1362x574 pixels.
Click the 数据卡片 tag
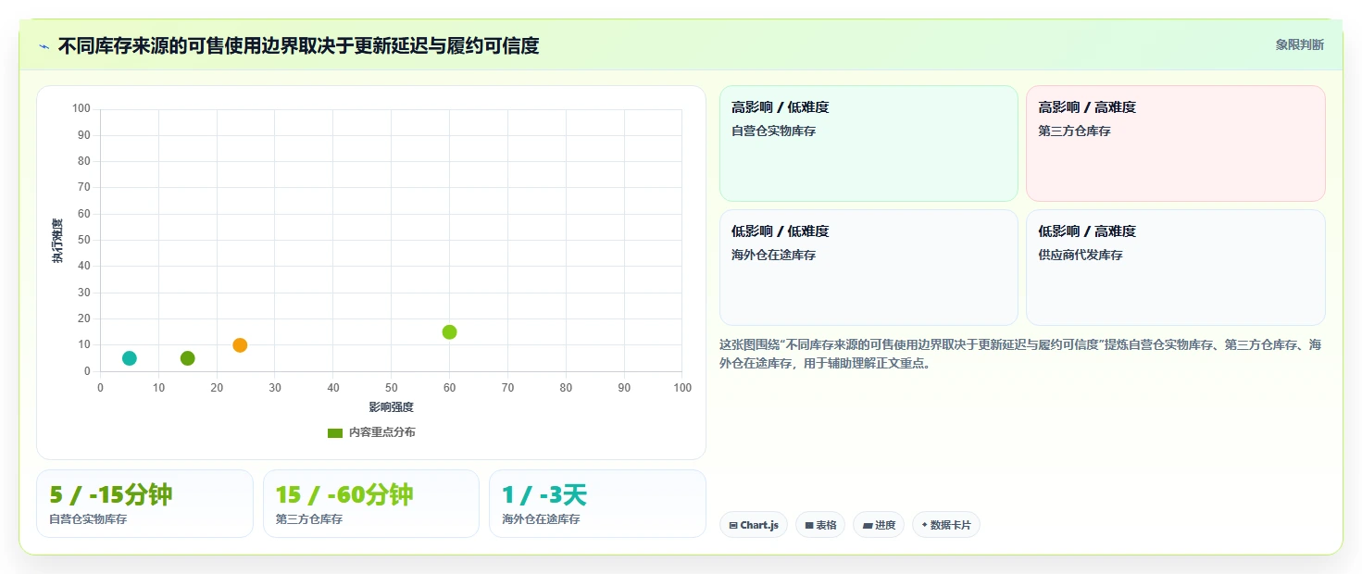946,525
